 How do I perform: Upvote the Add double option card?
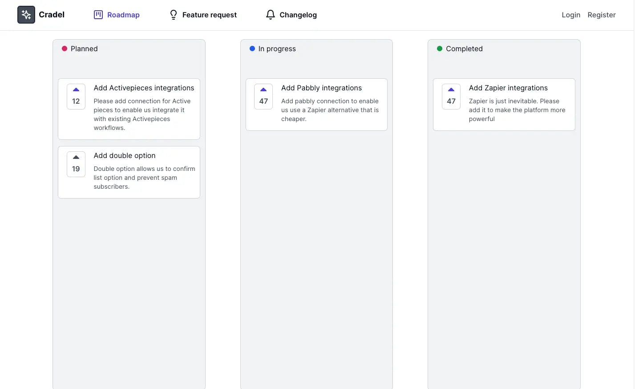coord(76,158)
